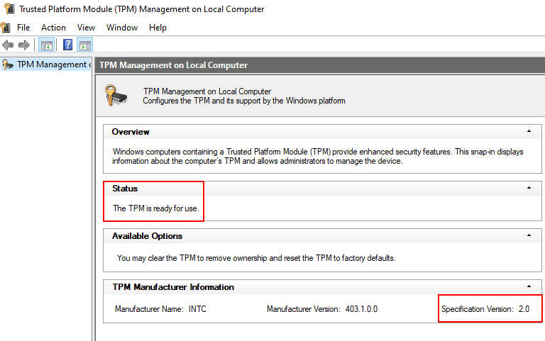This screenshot has width=545, height=341.
Task: Open the View menu
Action: (86, 28)
